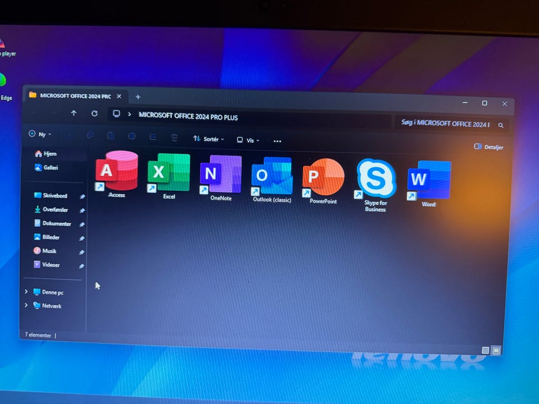Viewport: 539px width, 404px height.
Task: Click the search magnifier icon
Action: tap(501, 125)
